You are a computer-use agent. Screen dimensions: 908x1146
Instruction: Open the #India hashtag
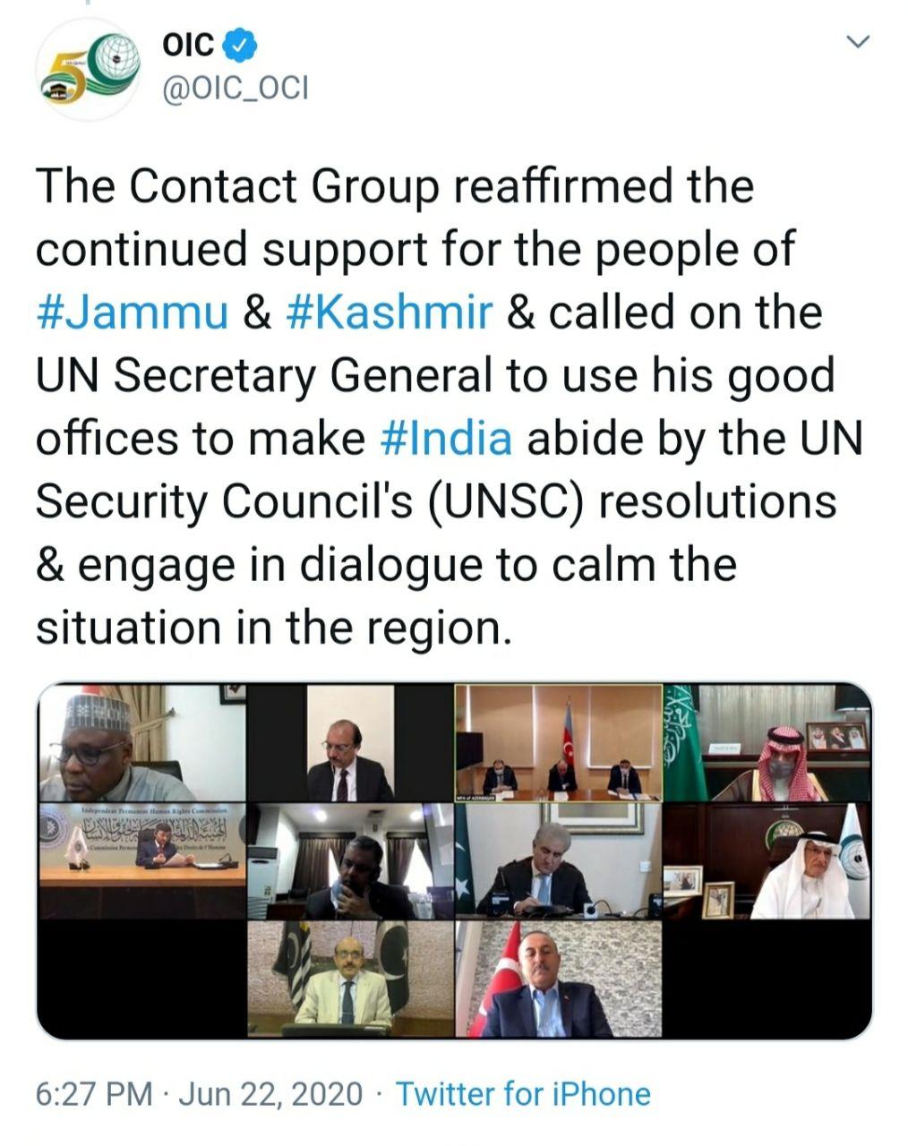(x=446, y=440)
